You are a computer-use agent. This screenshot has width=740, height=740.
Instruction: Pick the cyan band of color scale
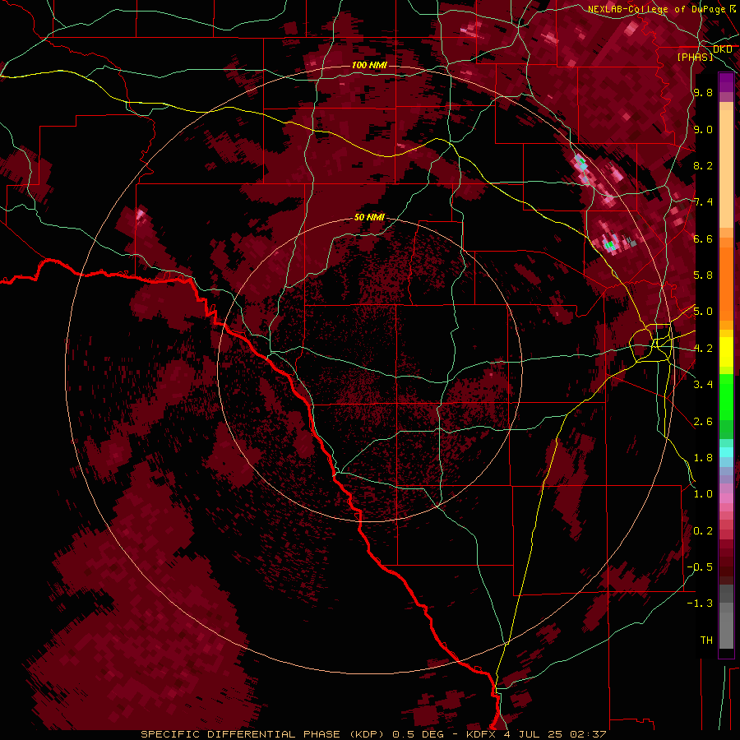click(726, 452)
